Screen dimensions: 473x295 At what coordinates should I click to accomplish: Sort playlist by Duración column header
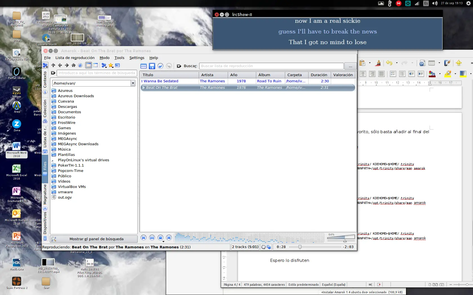320,75
